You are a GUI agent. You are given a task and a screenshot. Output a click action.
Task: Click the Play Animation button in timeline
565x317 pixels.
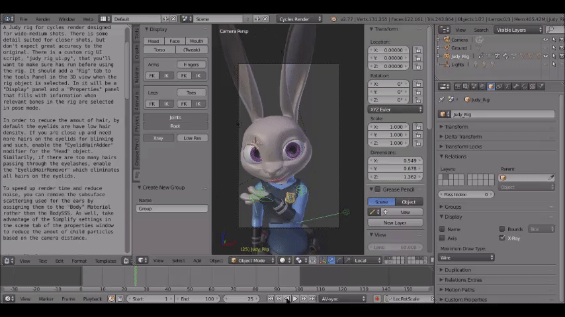(x=295, y=299)
